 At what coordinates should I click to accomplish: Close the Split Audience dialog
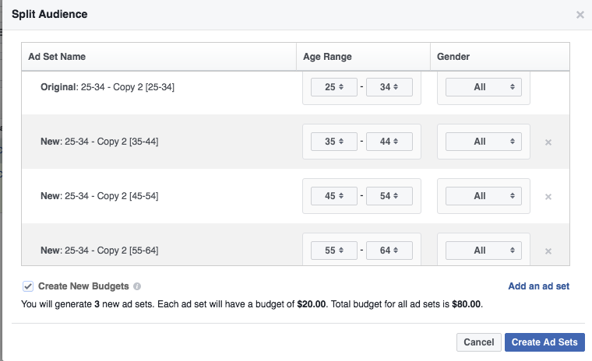pyautogui.click(x=580, y=15)
